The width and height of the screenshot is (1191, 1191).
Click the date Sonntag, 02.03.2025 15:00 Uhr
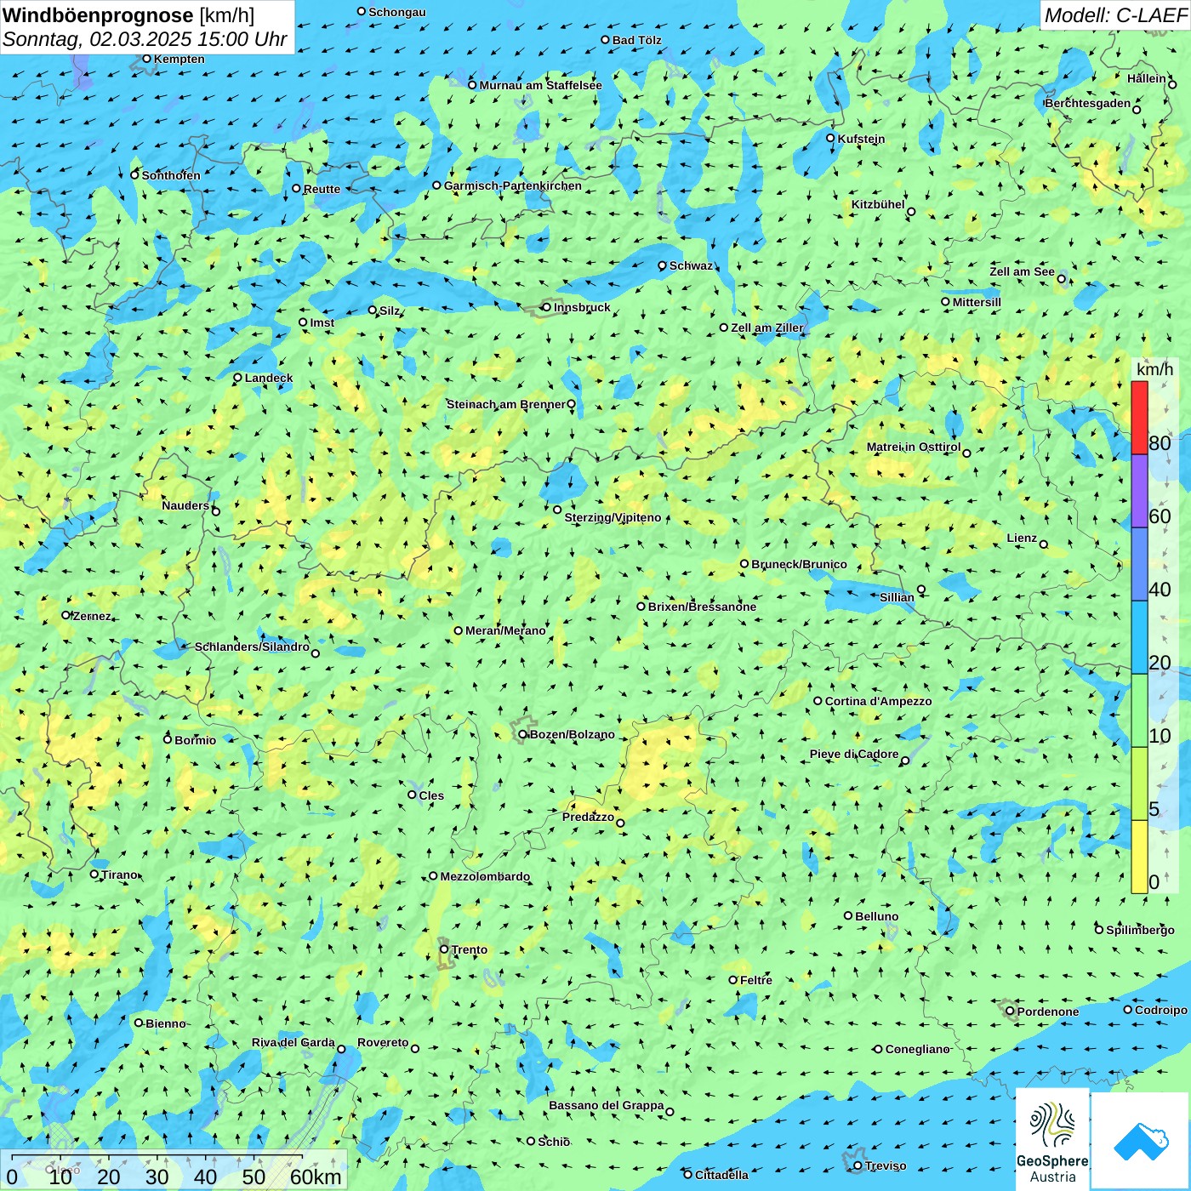point(145,39)
